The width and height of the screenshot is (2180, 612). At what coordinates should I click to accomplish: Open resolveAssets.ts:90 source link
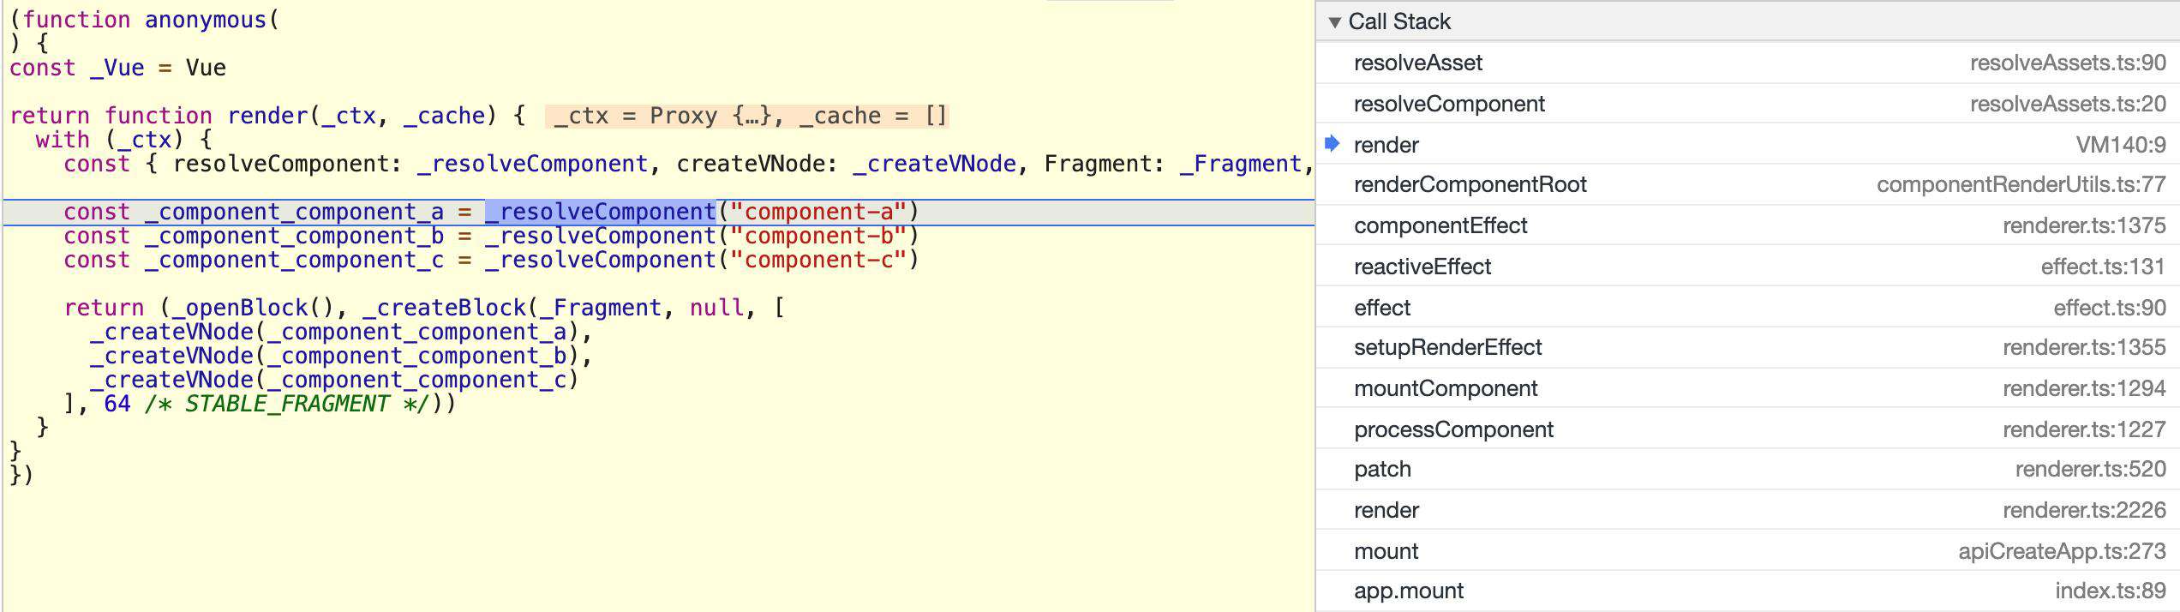point(2068,63)
